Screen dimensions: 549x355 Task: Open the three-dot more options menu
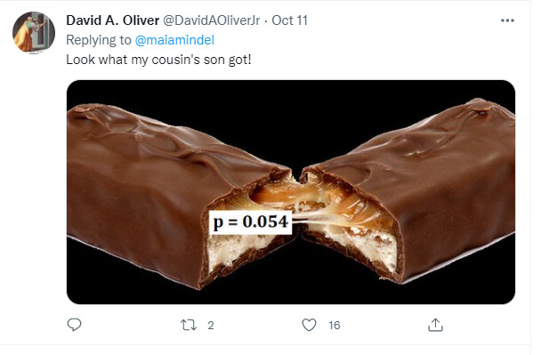tap(507, 20)
